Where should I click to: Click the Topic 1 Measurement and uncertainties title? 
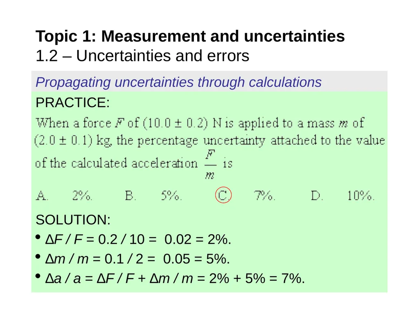tap(190, 36)
